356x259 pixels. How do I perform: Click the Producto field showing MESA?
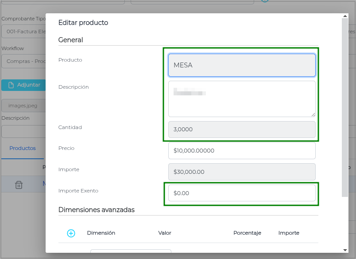[x=242, y=65]
